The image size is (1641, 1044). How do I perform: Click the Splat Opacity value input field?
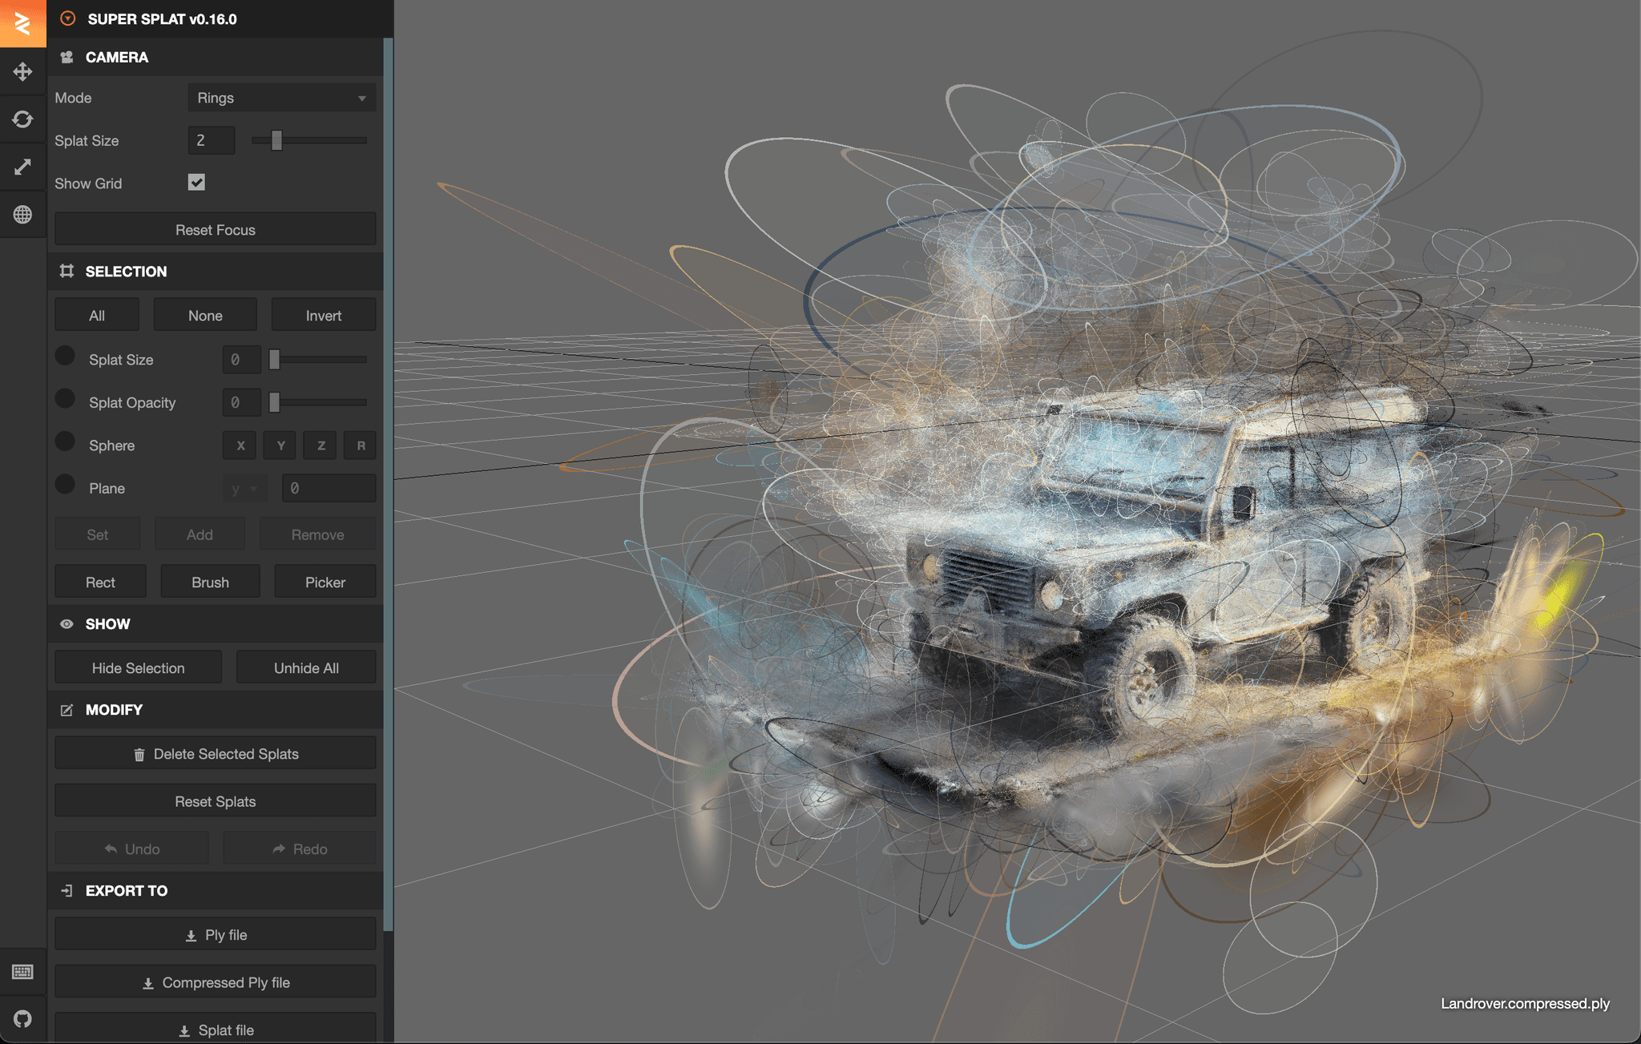click(x=240, y=402)
